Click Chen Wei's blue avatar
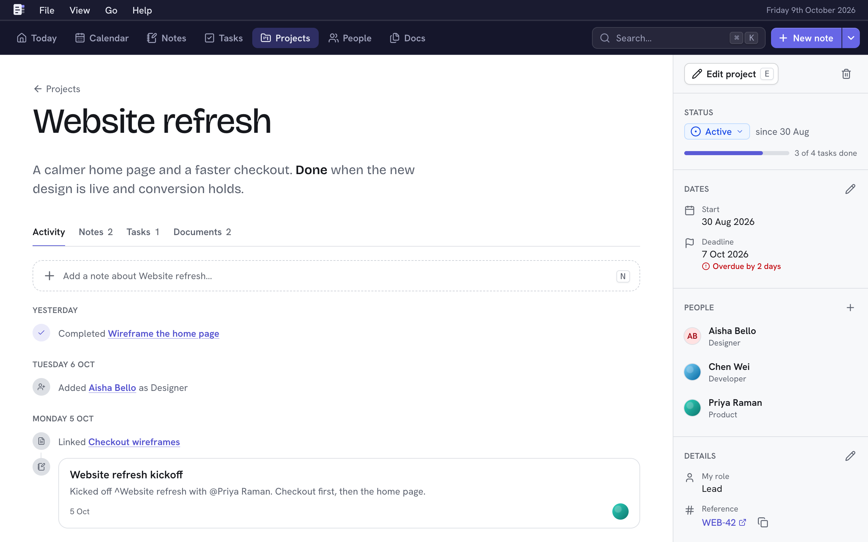 coord(692,372)
